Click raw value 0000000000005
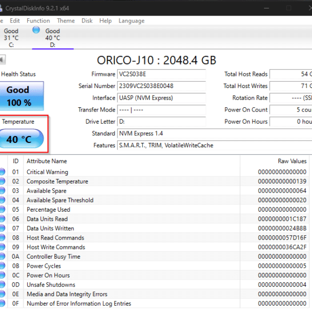 [x=282, y=266]
